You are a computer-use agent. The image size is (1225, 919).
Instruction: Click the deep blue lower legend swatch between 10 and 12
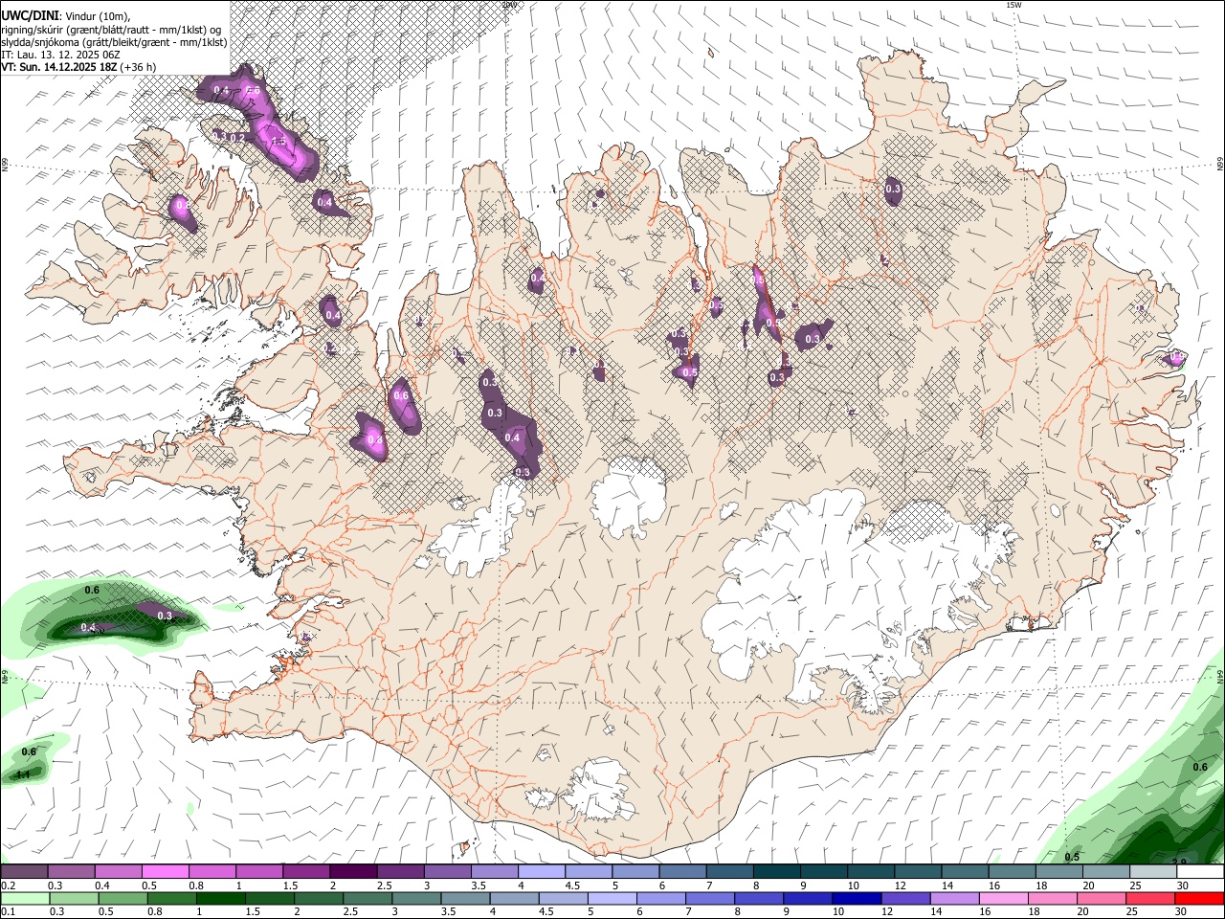click(857, 899)
